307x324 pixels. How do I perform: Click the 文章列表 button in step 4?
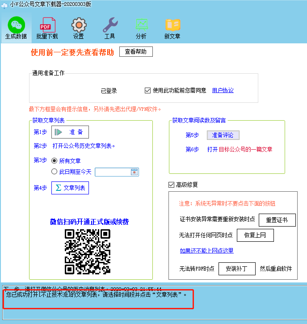[x=70, y=188]
